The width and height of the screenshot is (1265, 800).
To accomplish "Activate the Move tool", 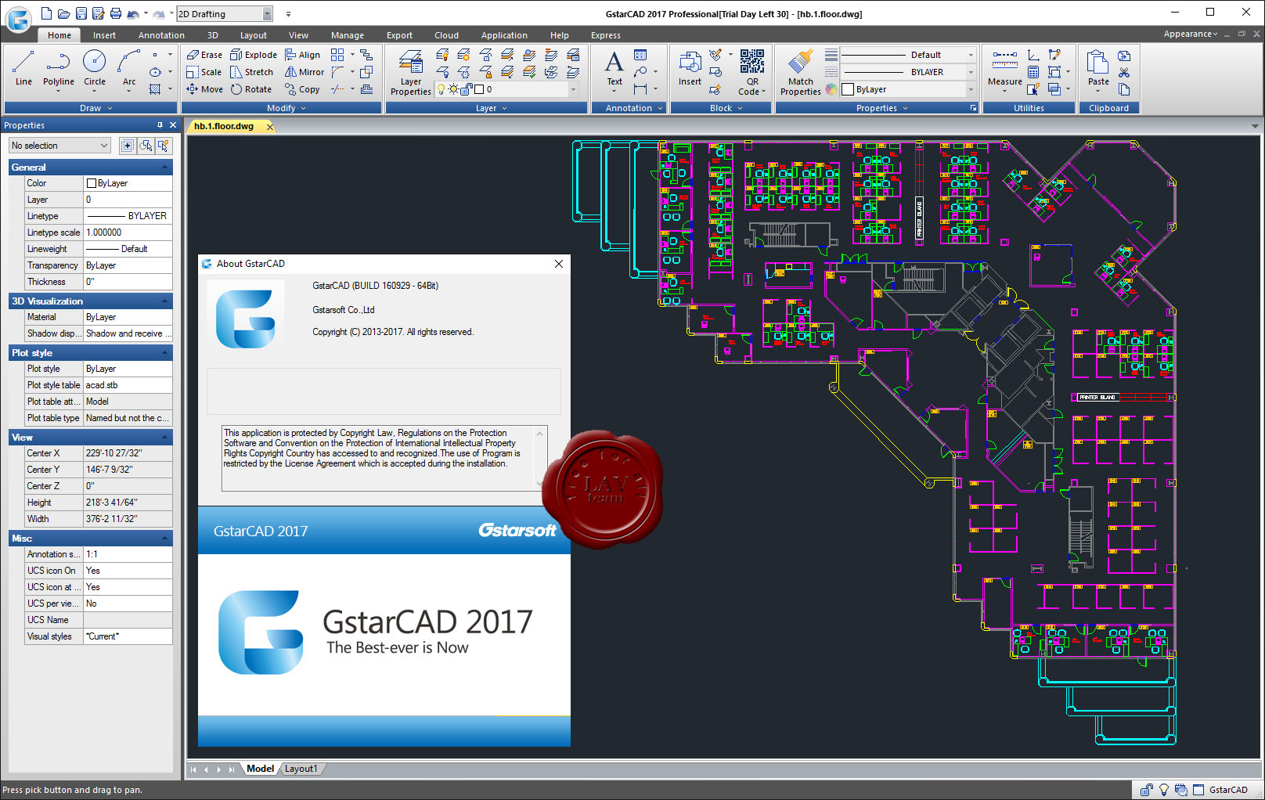I will (205, 89).
